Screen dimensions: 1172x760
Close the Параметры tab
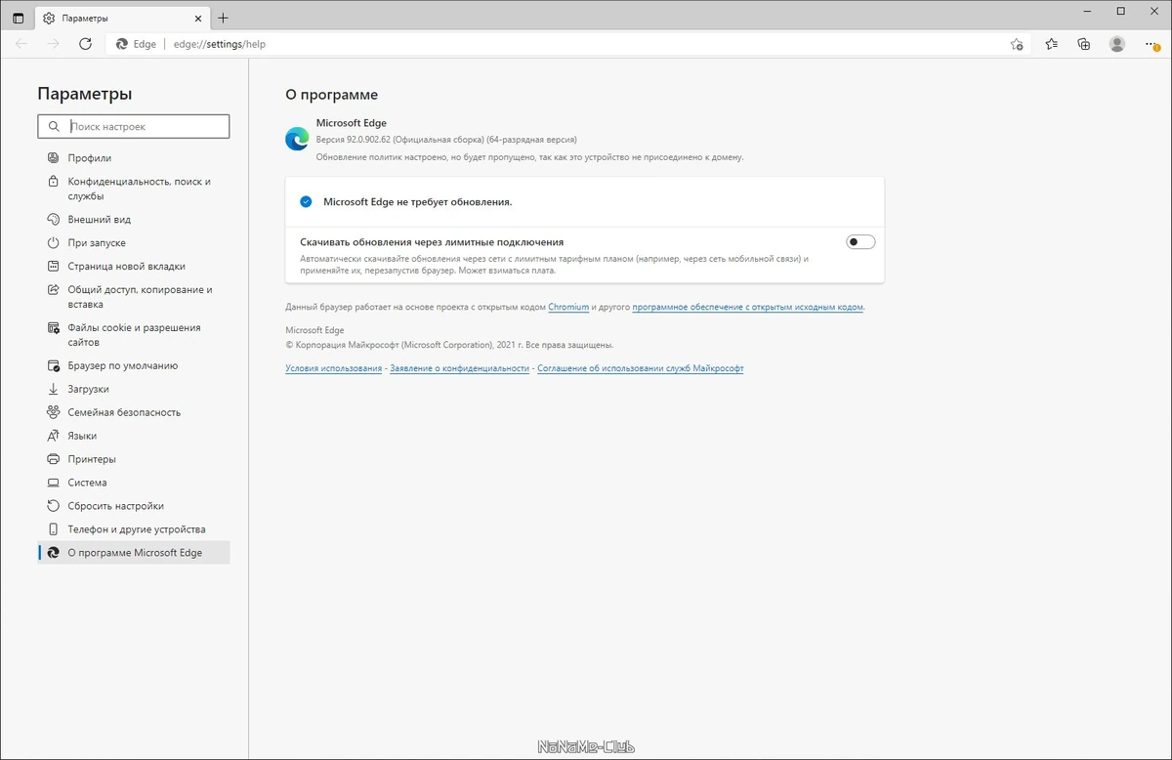pos(197,18)
